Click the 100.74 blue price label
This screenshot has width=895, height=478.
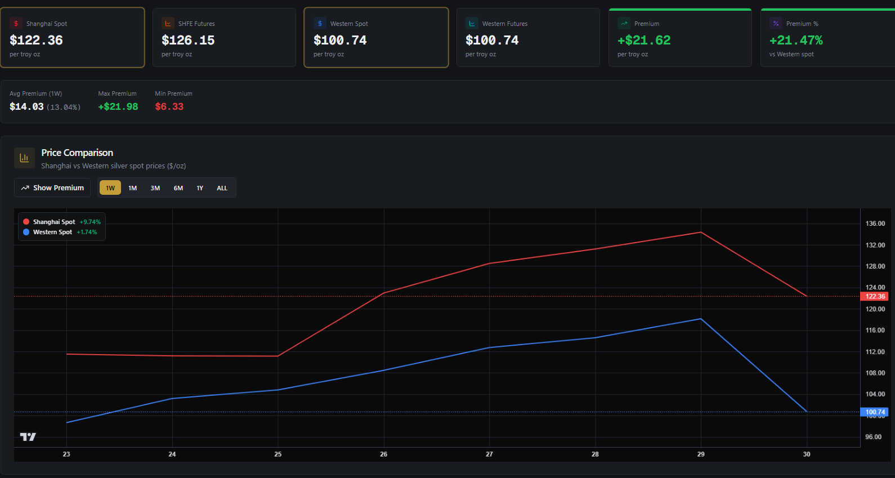pos(875,412)
